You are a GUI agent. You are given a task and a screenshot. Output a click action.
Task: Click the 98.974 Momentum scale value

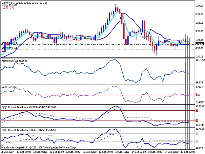point(199,82)
